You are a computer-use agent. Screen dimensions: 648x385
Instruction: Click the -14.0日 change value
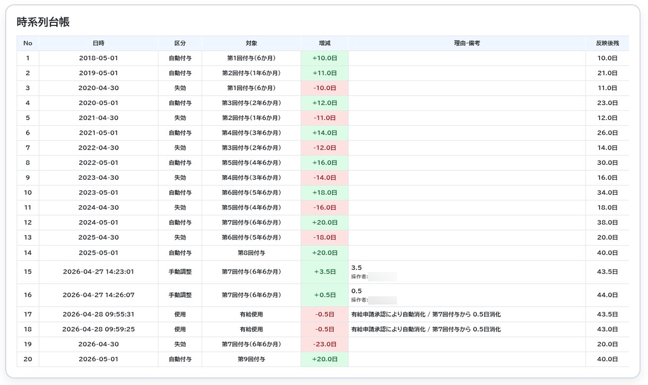(x=325, y=178)
